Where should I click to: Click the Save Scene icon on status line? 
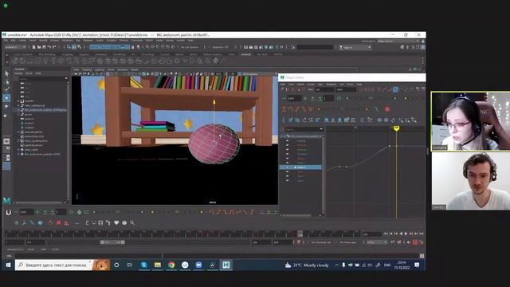[x=44, y=47]
